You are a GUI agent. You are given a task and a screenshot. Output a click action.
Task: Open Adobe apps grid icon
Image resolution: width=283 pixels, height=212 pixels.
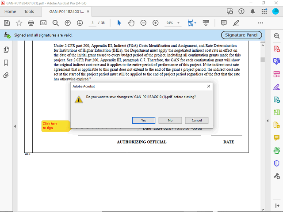(x=264, y=11)
